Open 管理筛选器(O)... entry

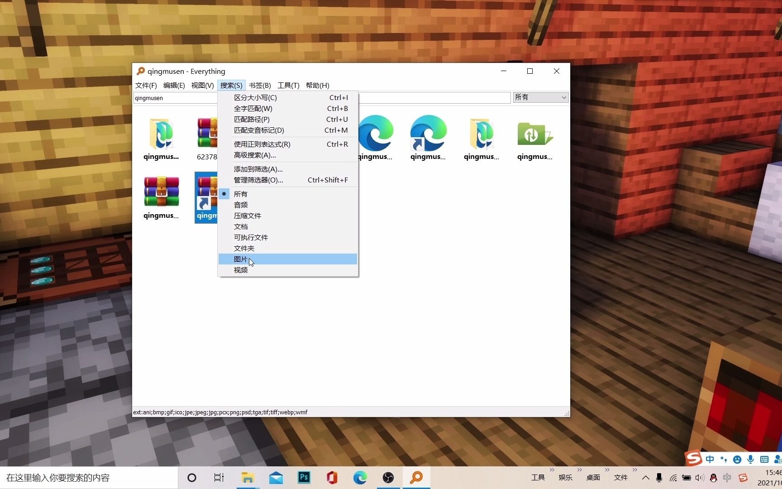(288, 180)
